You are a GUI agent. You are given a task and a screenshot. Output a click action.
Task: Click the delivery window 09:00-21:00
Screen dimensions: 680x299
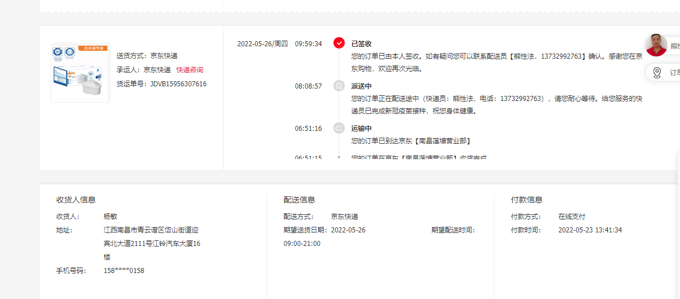coord(302,244)
